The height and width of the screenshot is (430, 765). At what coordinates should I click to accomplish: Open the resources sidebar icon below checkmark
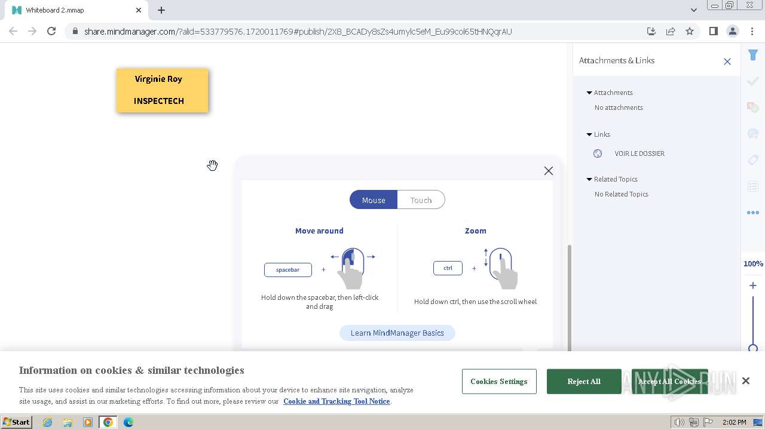pyautogui.click(x=752, y=107)
